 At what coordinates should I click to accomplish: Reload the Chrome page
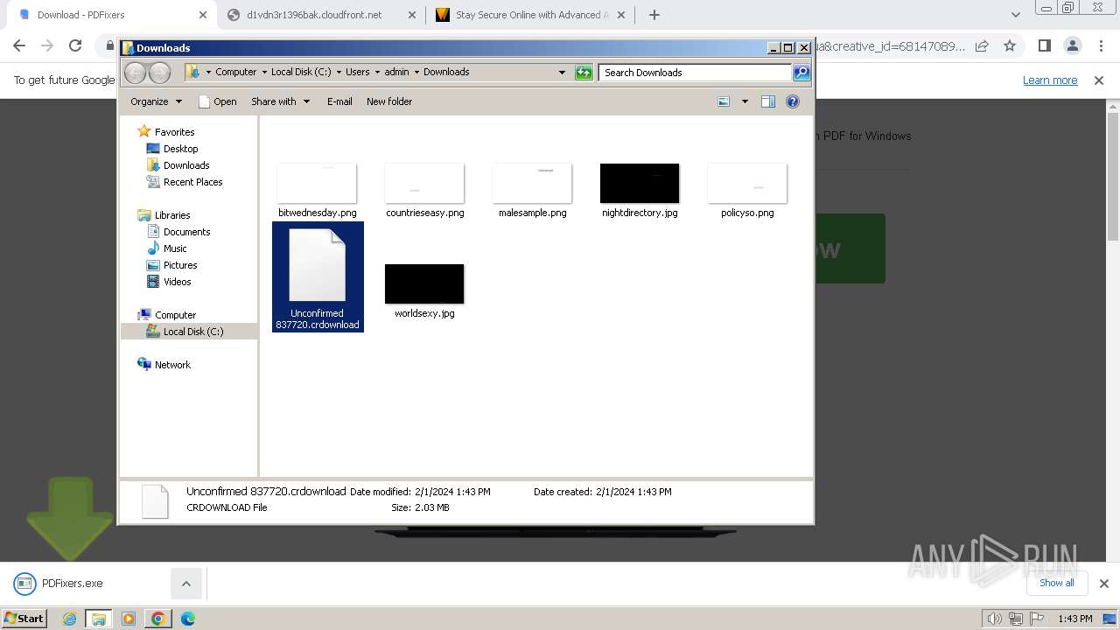(75, 45)
